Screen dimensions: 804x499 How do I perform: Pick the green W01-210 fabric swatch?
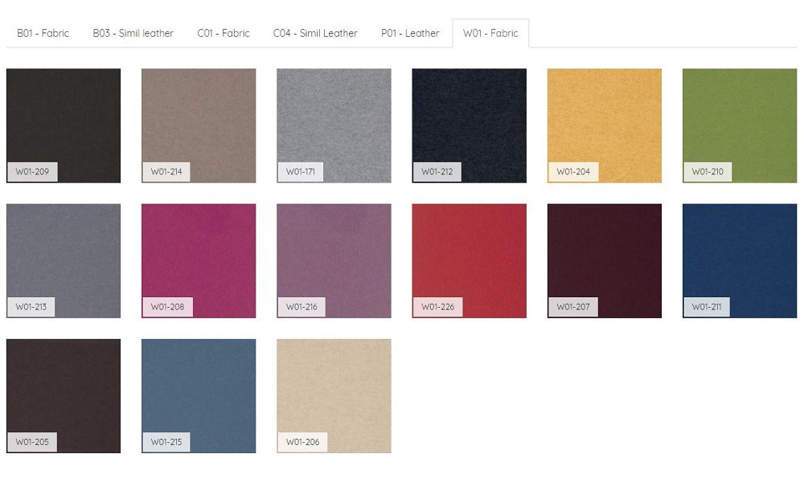click(739, 125)
